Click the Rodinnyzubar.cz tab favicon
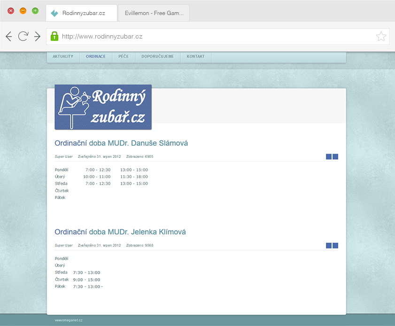The image size is (395, 326). tap(54, 13)
